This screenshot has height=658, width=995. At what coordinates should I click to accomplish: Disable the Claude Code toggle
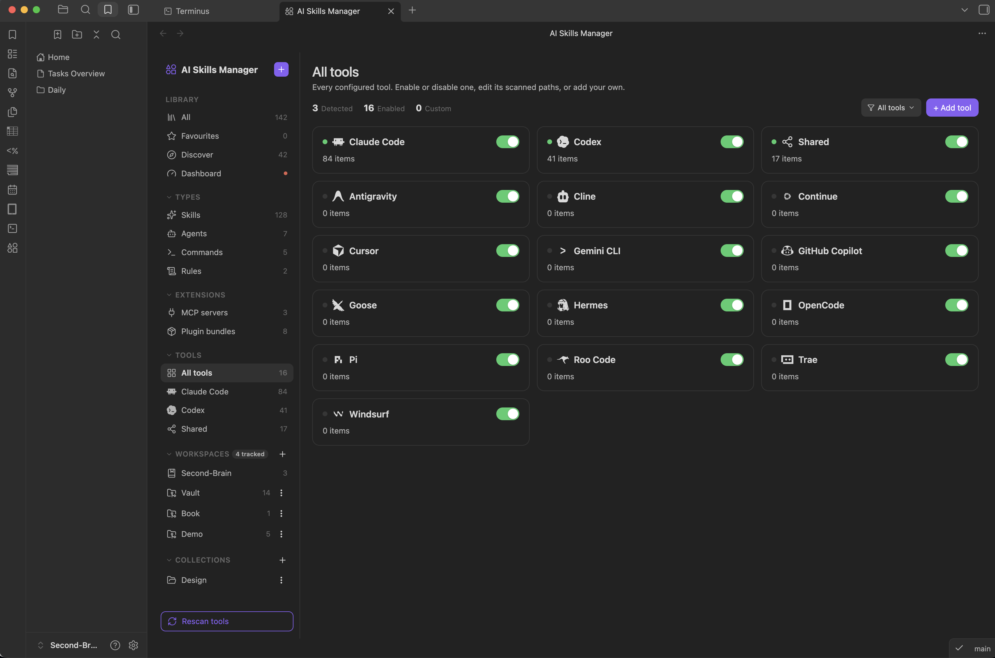click(508, 142)
